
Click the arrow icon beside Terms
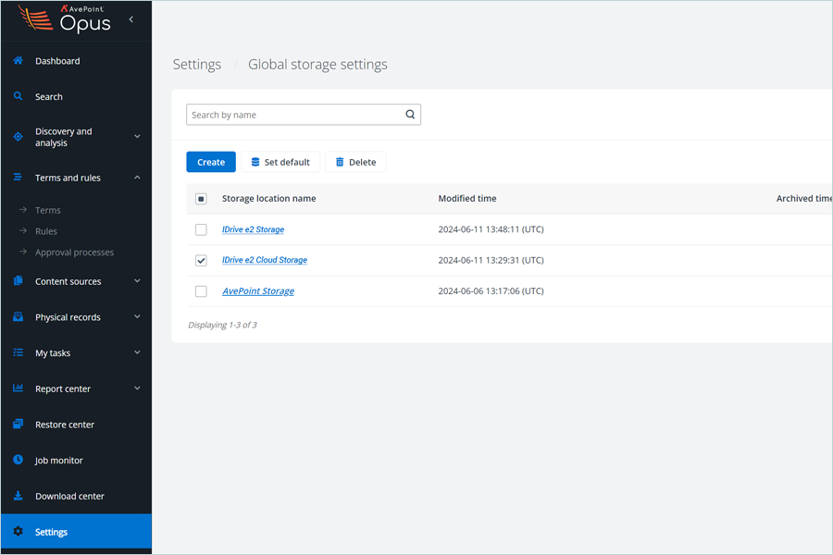point(23,210)
